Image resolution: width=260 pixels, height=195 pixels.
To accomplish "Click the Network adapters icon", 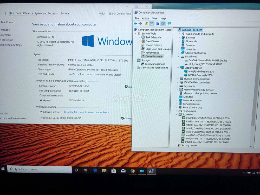I will coord(181,100).
